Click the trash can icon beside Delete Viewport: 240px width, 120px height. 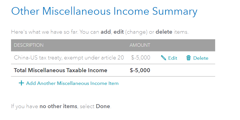click(x=188, y=58)
